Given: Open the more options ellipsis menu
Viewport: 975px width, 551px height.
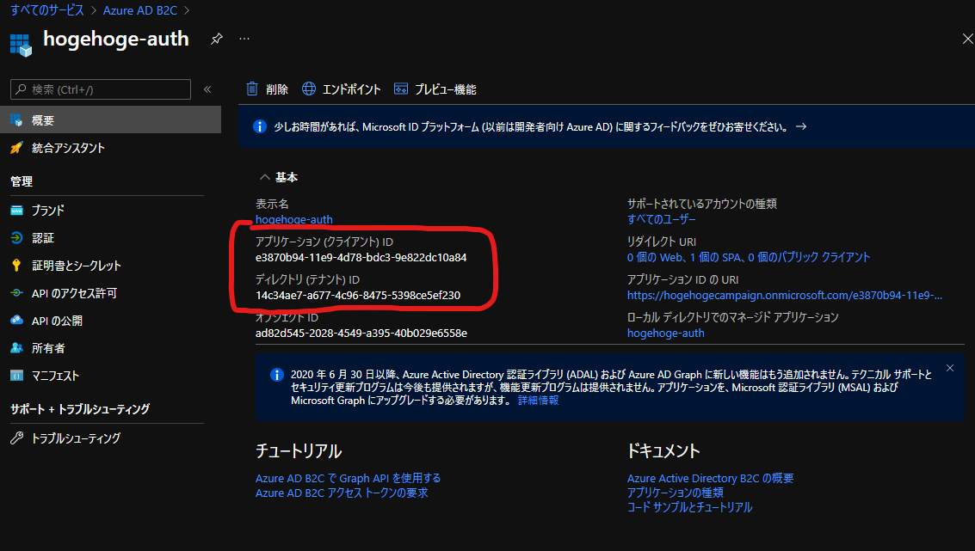Looking at the screenshot, I should click(x=244, y=39).
